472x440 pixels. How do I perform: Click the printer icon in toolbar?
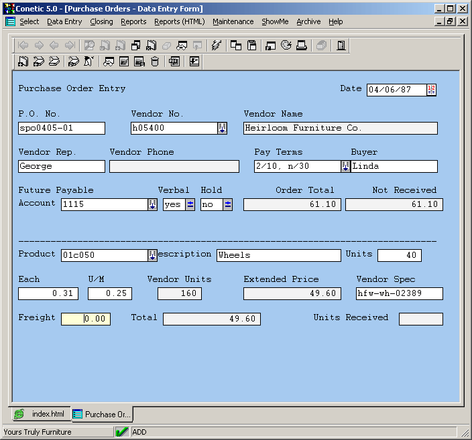pyautogui.click(x=302, y=46)
